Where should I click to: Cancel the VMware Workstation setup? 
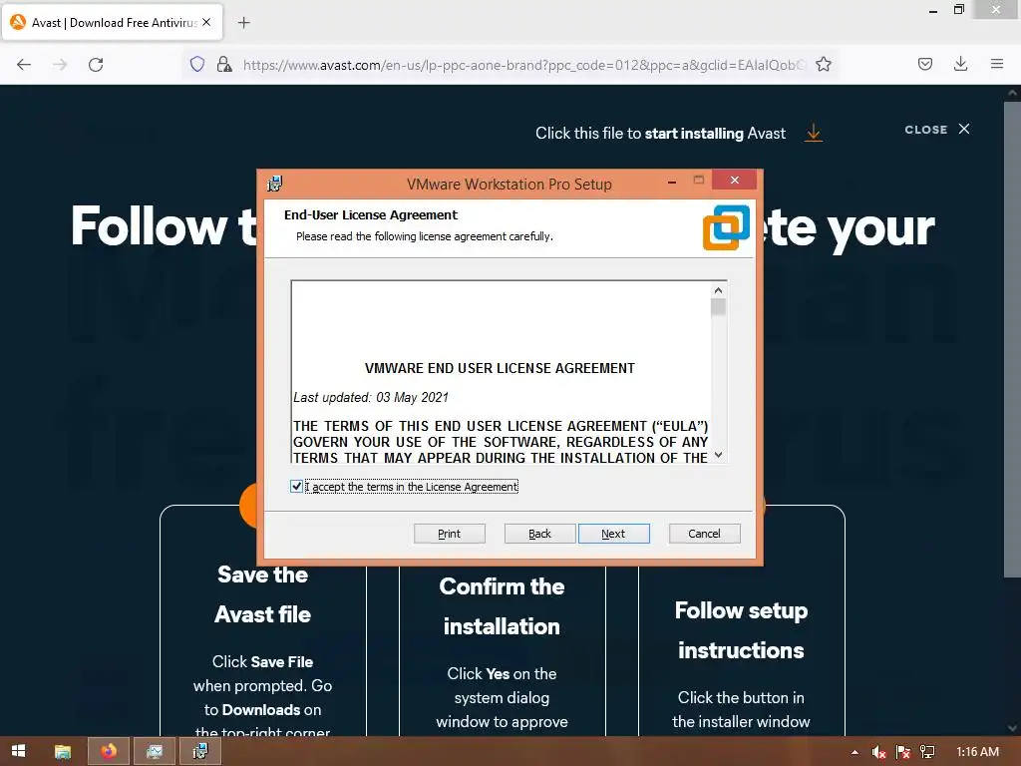click(x=705, y=534)
